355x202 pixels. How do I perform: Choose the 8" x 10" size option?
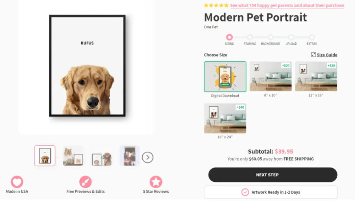[270, 76]
